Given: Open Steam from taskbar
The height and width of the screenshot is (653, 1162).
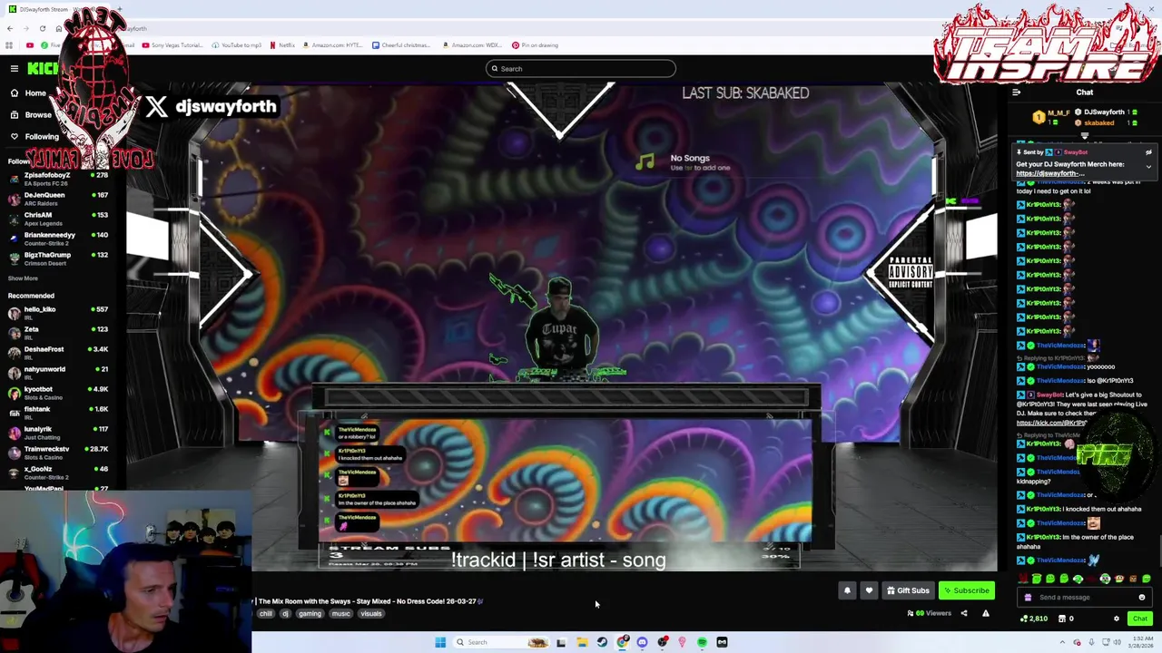Looking at the screenshot, I should [x=602, y=642].
